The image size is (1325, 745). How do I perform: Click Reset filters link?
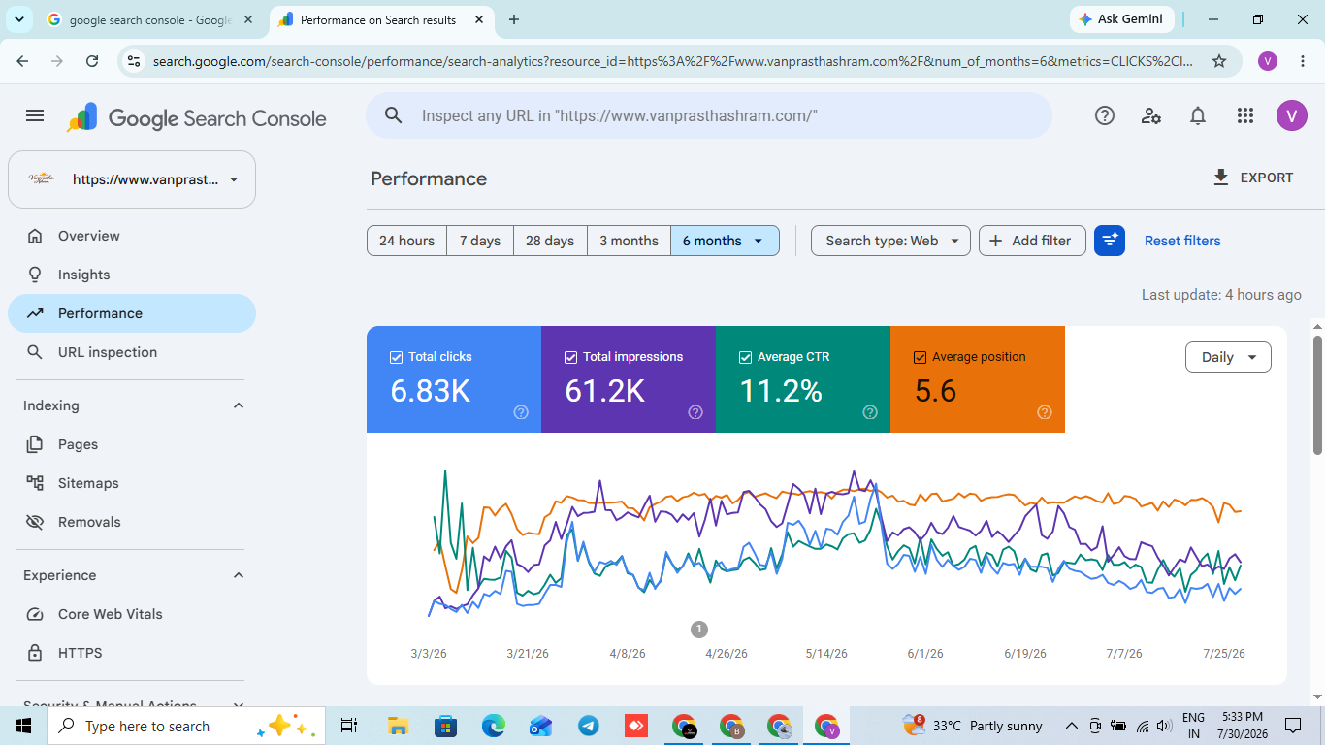click(1182, 241)
